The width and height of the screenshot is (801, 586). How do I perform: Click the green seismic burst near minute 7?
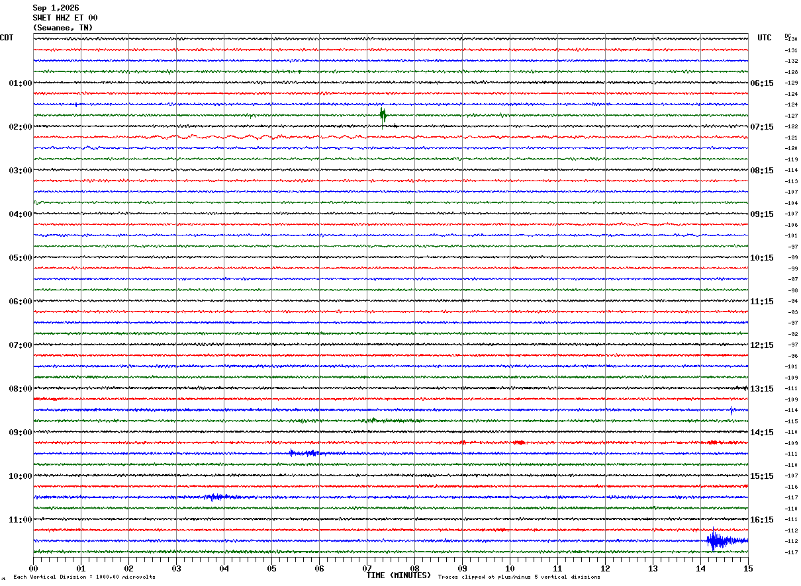(383, 115)
